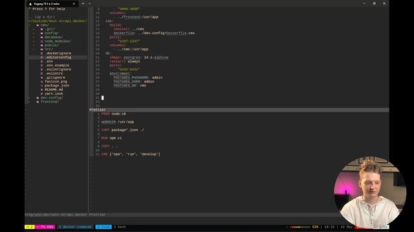This screenshot has width=414, height=232.
Task: Close the terminal tab
Action: [x=74, y=4]
